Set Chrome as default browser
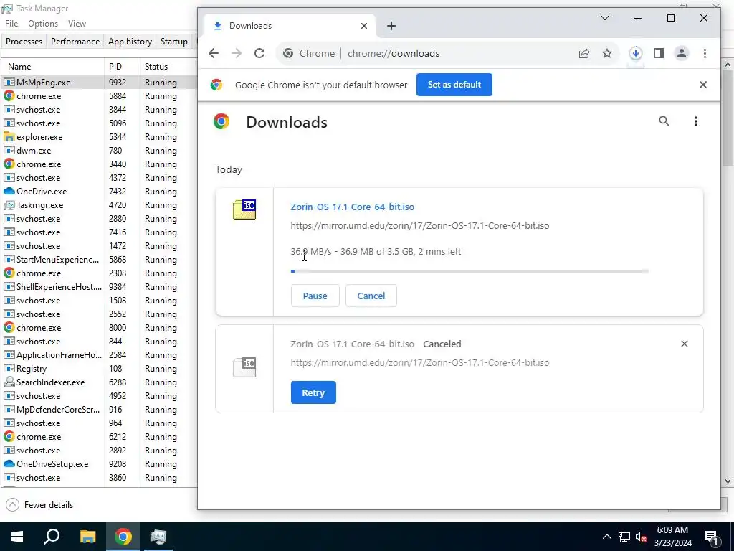734x551 pixels. click(454, 85)
